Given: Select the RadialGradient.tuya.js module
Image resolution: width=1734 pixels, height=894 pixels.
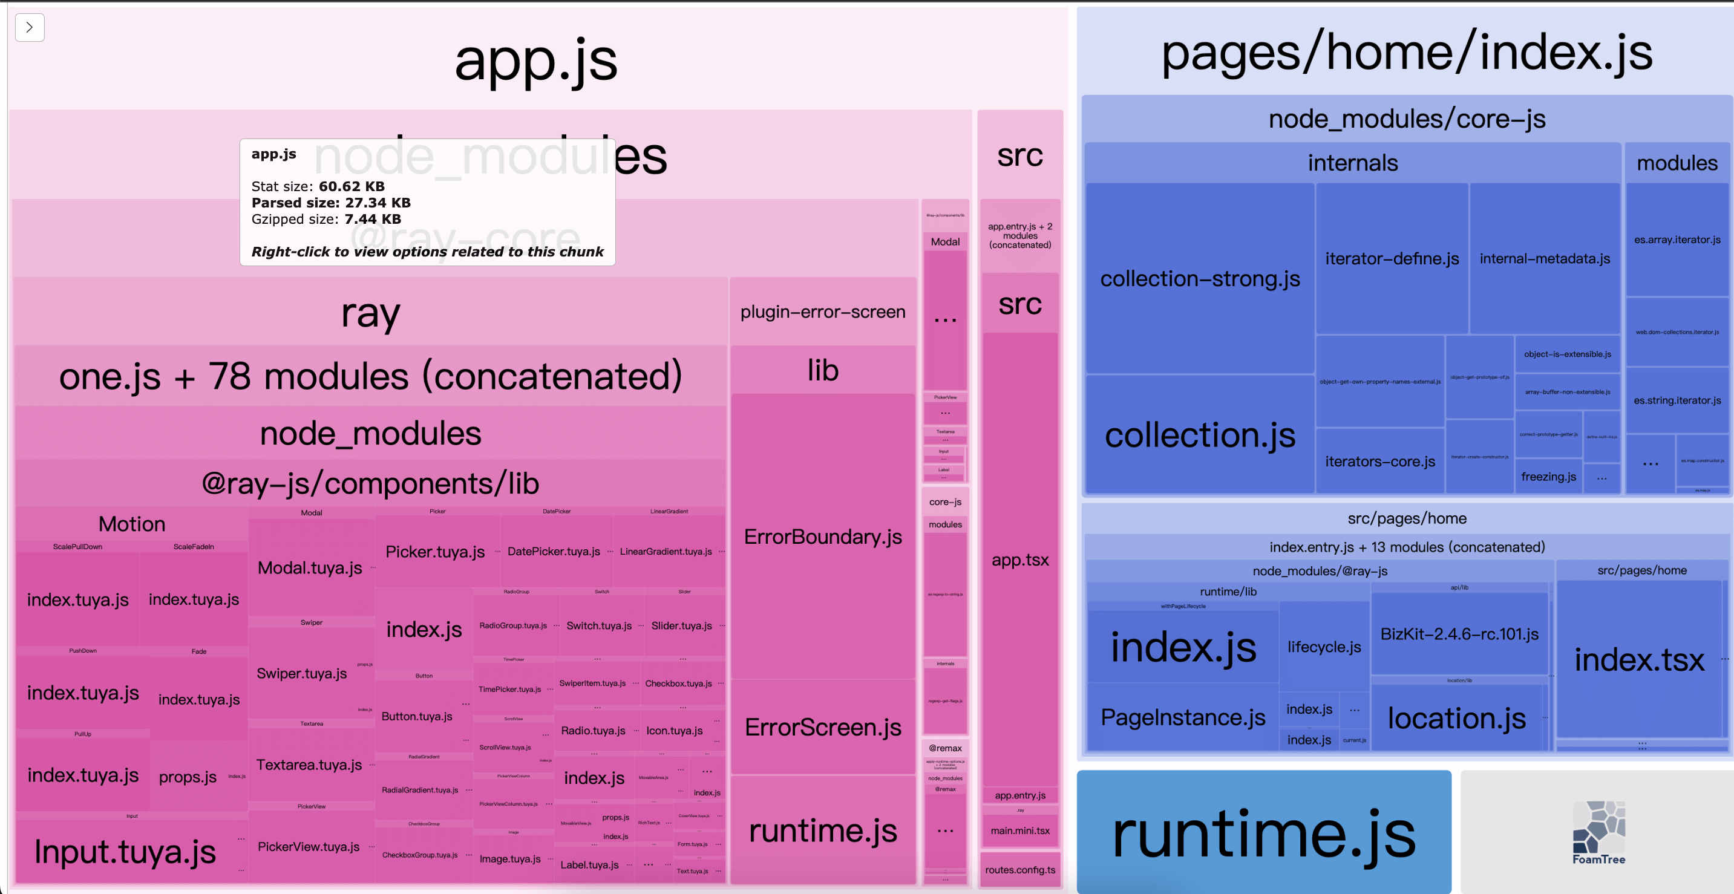Looking at the screenshot, I should [x=420, y=789].
